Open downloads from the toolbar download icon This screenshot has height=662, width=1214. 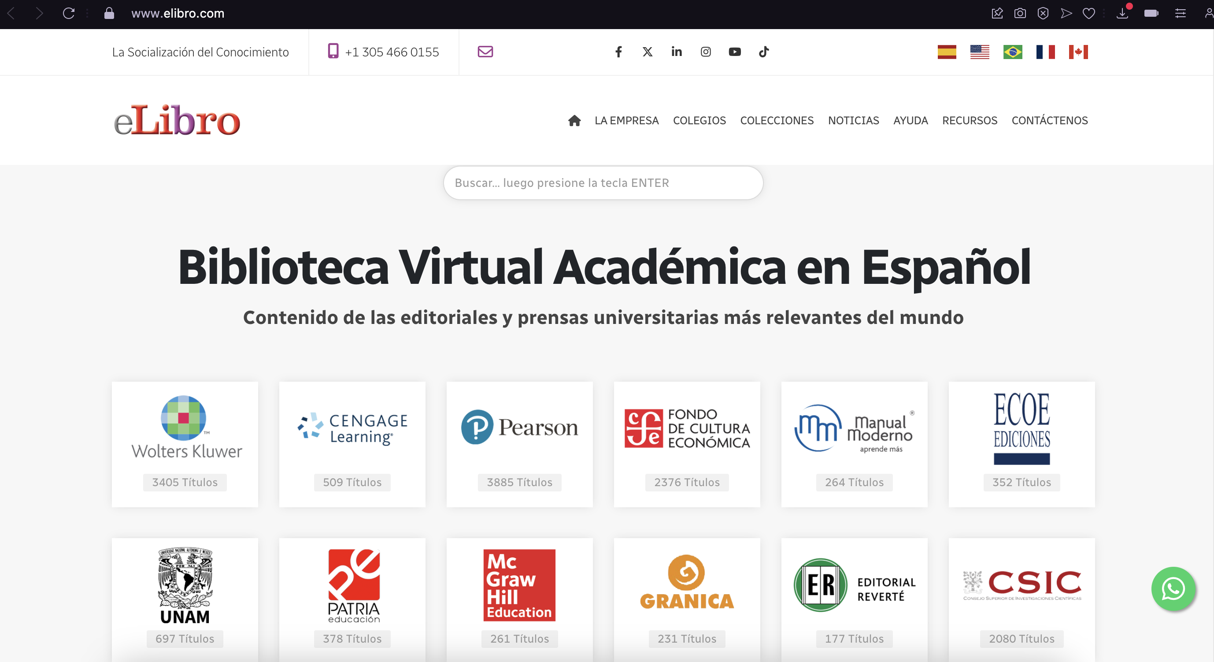pyautogui.click(x=1123, y=14)
